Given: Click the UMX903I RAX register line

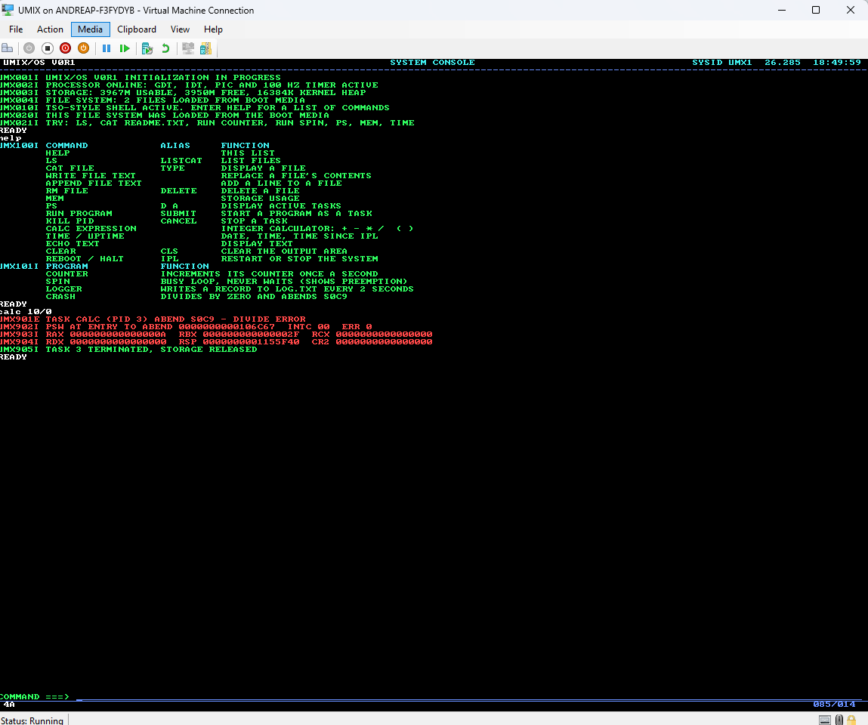Looking at the screenshot, I should click(217, 335).
